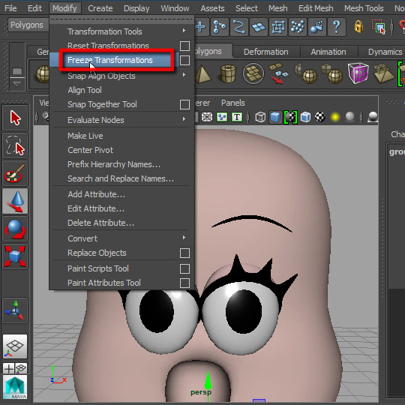Screen dimensions: 405x405
Task: Select Align Tool menu item
Action: tap(85, 90)
